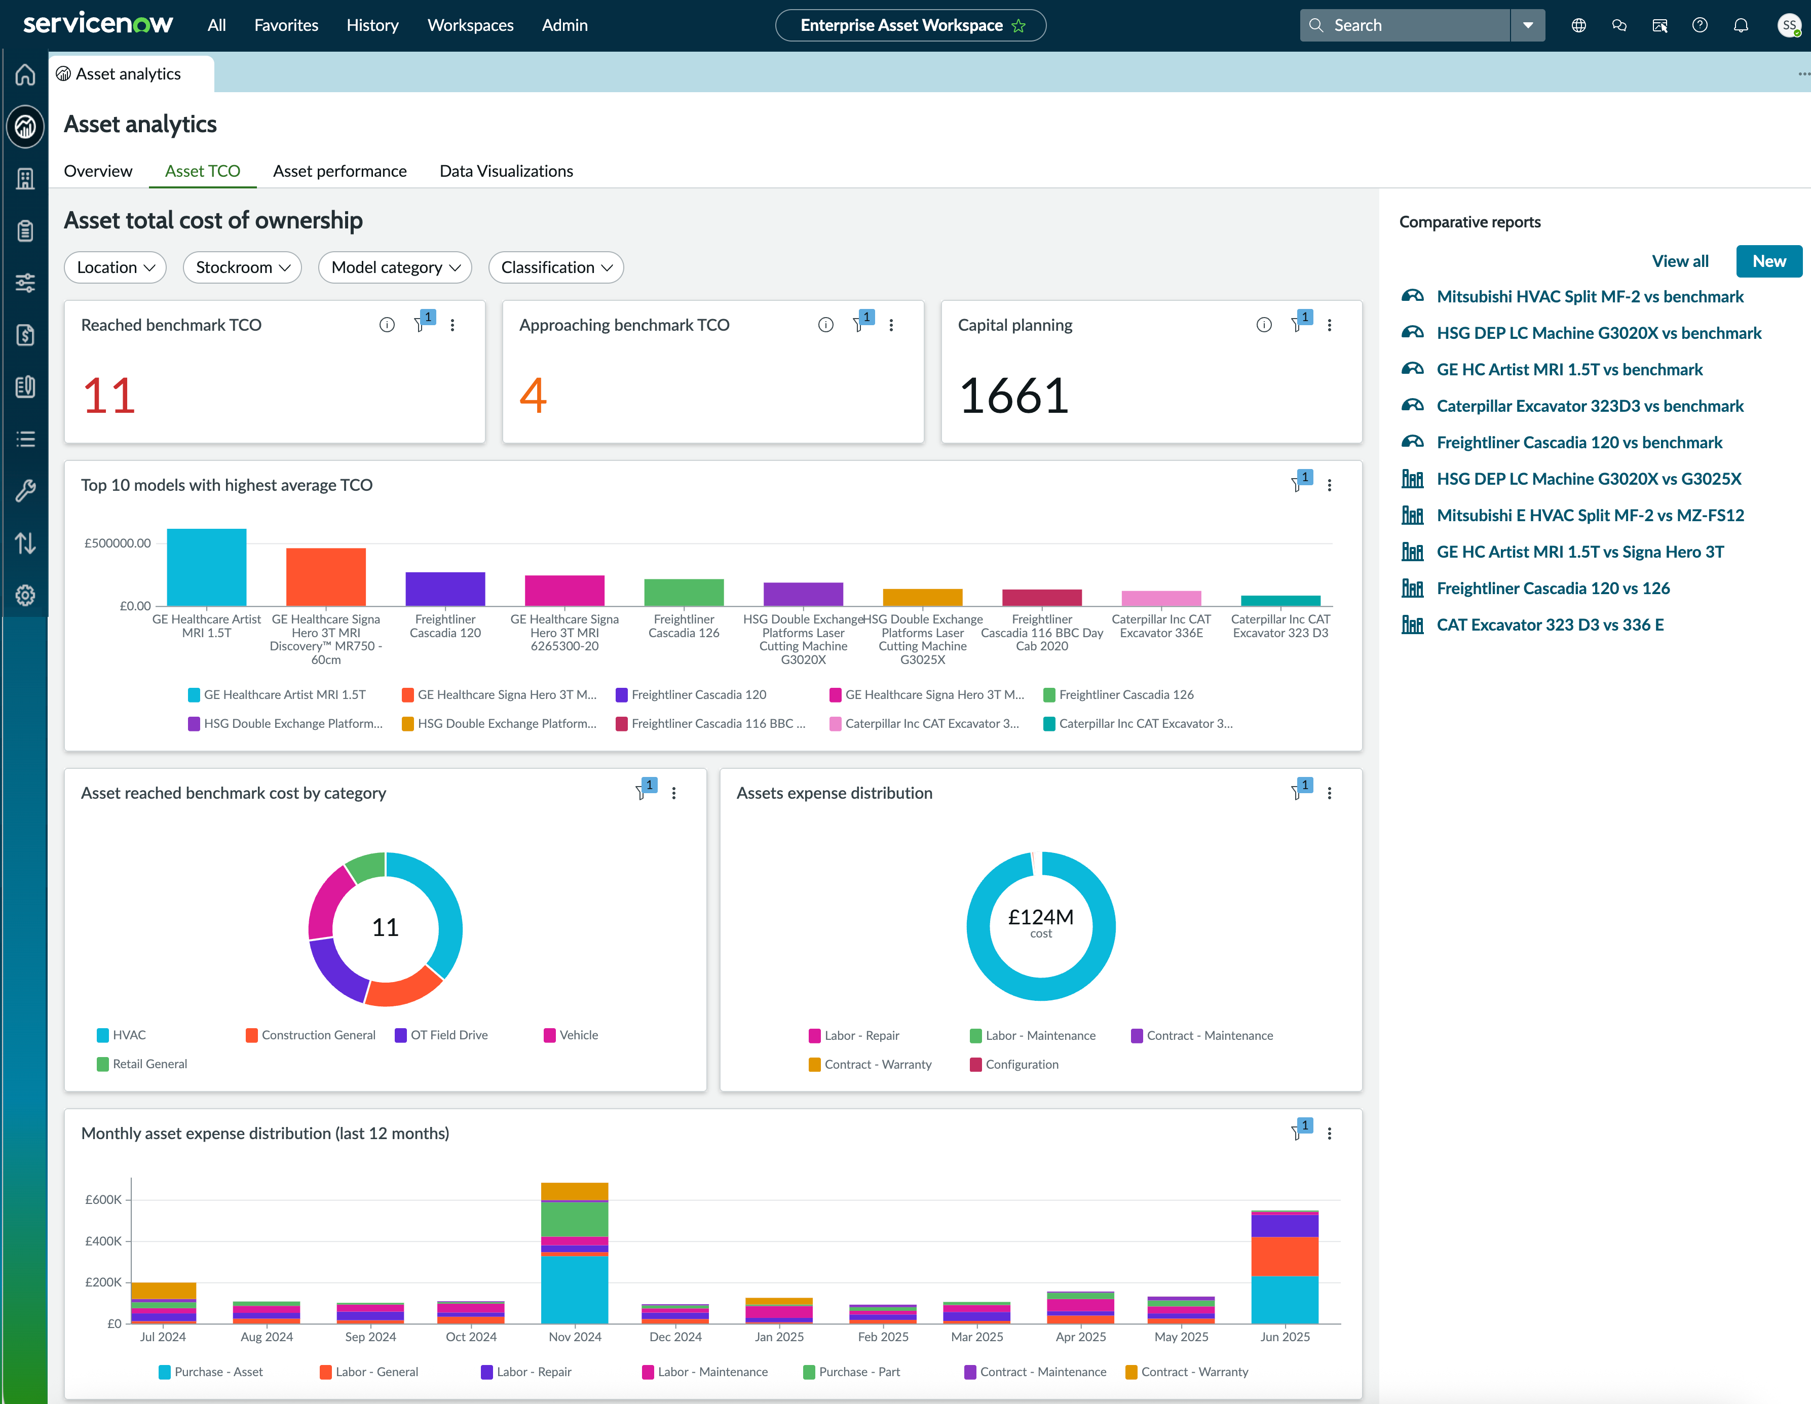Toggle Construction General legend item
Image resolution: width=1811 pixels, height=1404 pixels.
pos(310,1035)
